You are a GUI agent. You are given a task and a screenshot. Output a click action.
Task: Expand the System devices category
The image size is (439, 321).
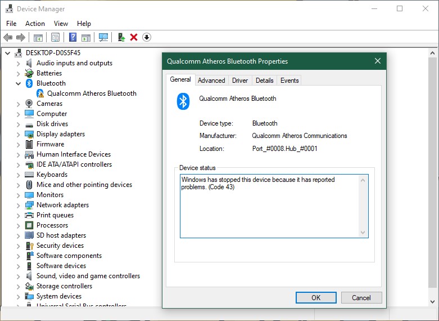[19, 297]
